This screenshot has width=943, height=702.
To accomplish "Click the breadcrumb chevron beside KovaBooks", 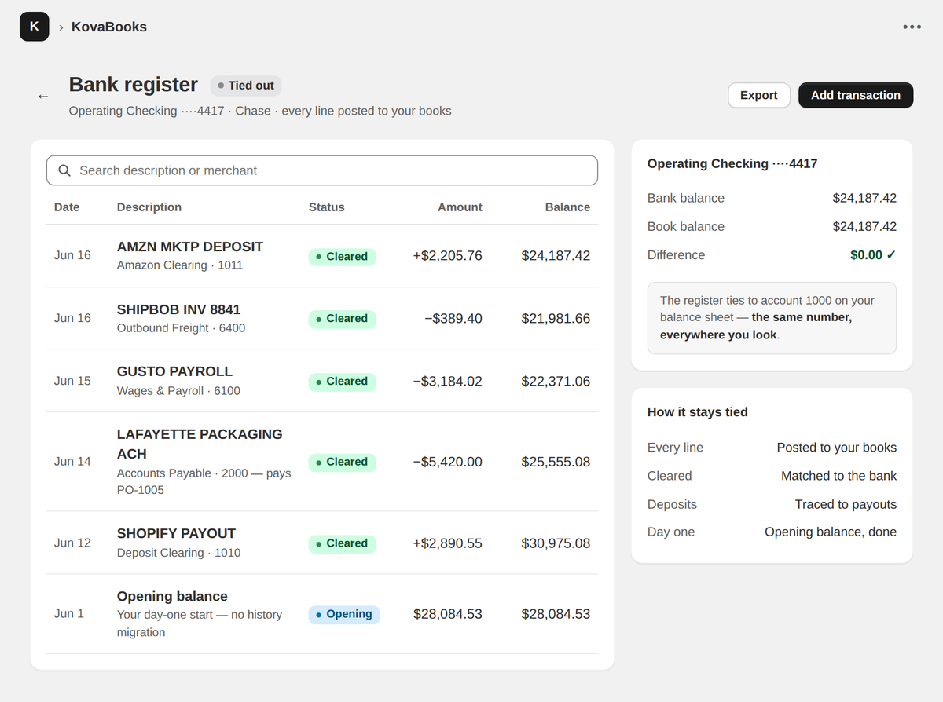I will (61, 27).
